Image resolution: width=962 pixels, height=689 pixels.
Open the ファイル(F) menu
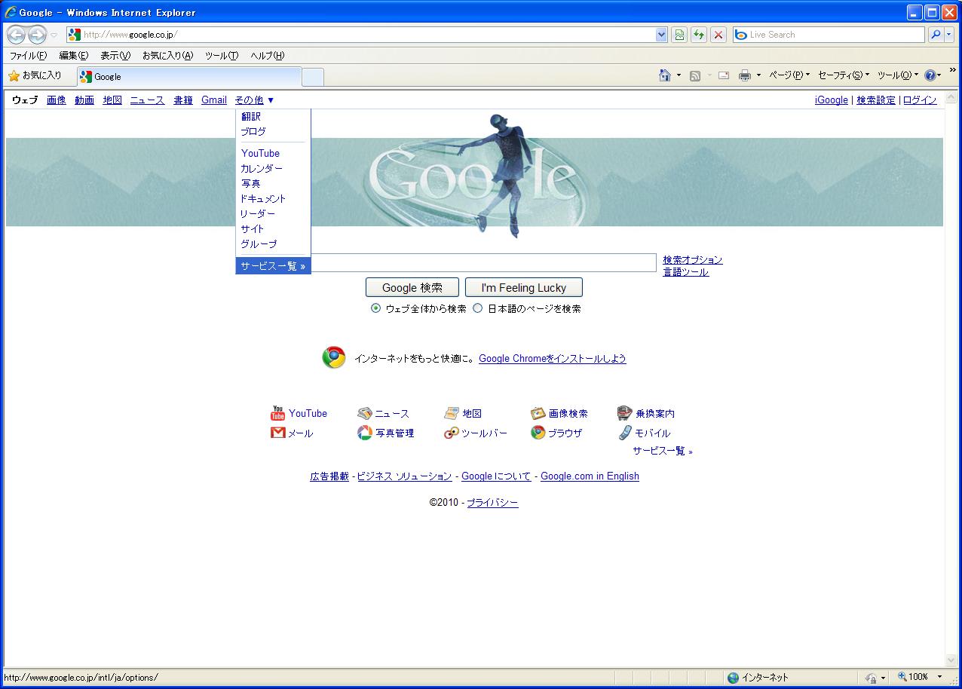(x=28, y=56)
